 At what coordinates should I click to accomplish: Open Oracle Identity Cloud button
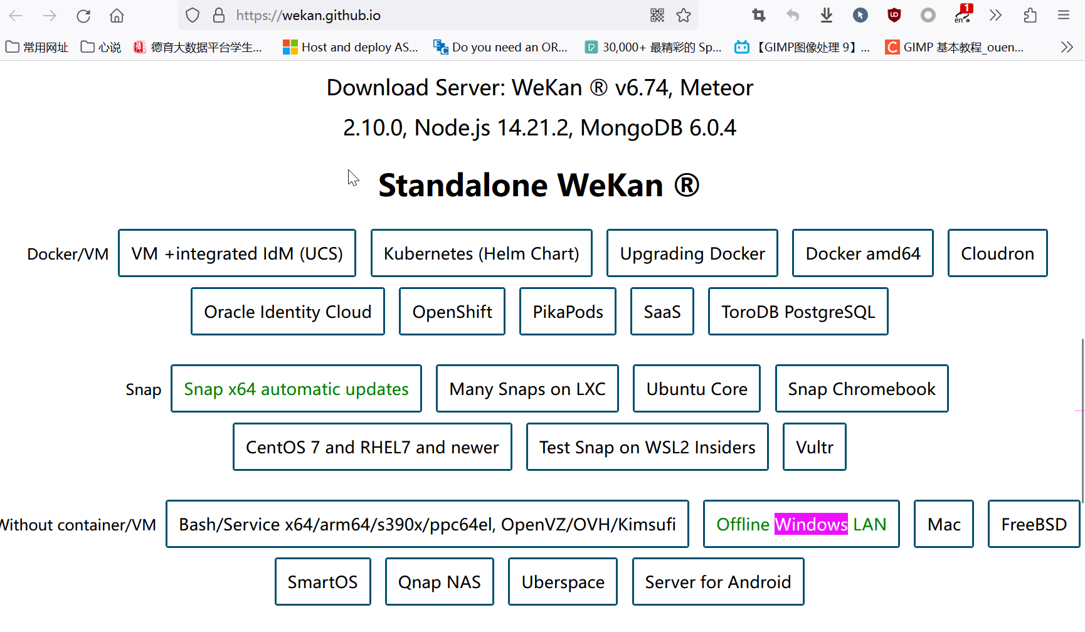288,312
